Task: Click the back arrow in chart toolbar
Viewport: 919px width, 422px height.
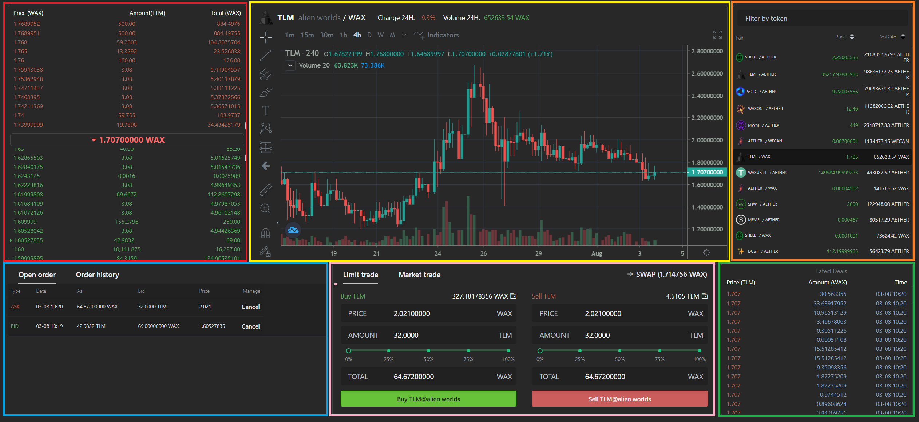Action: [266, 166]
